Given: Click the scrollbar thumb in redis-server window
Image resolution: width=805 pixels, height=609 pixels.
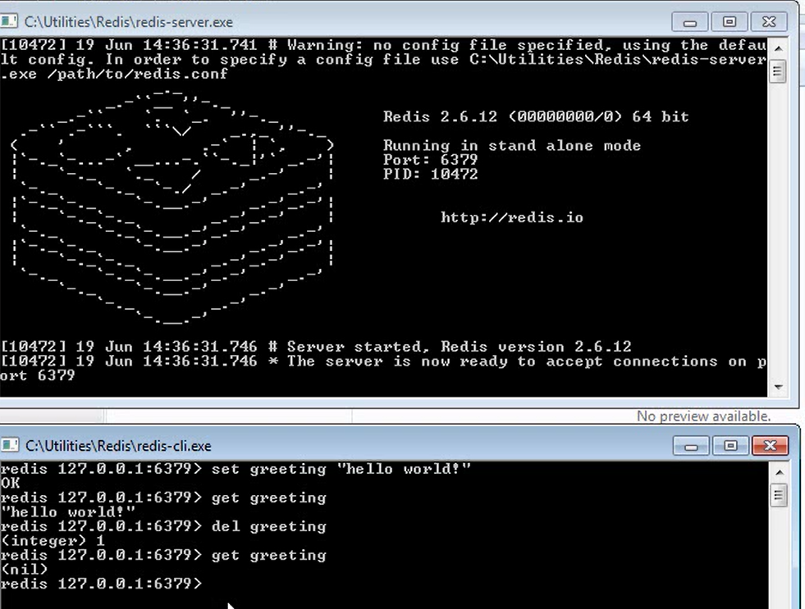Looking at the screenshot, I should (778, 70).
